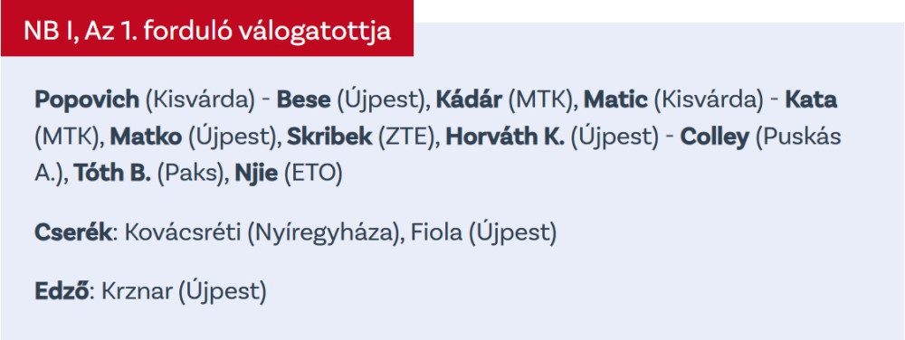The image size is (905, 340).
Task: Select the (ZTE) club text
Action: pos(409,137)
